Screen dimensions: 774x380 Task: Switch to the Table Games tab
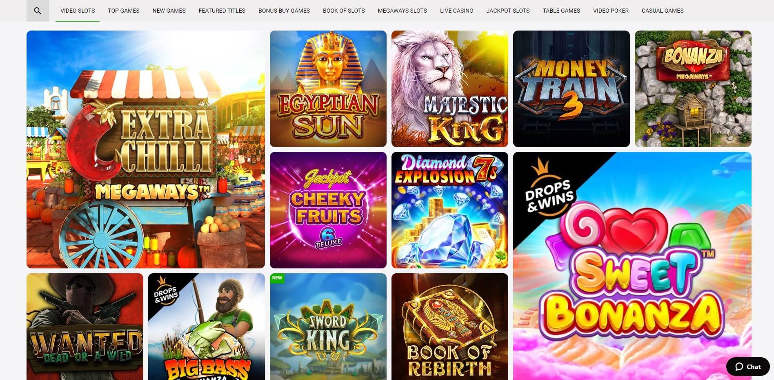click(x=561, y=11)
